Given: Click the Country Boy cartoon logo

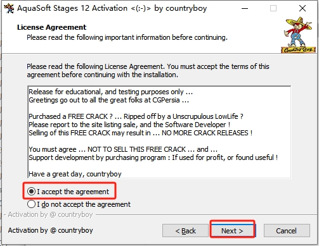Looking at the screenshot, I should click(298, 35).
